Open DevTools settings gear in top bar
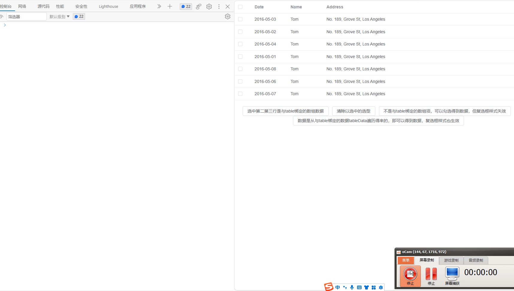514x291 pixels. pos(209,7)
